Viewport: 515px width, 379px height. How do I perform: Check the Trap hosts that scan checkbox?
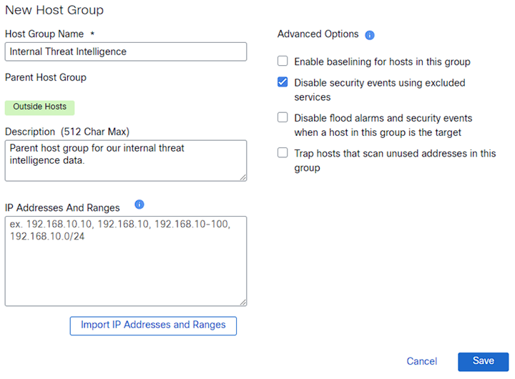[283, 153]
